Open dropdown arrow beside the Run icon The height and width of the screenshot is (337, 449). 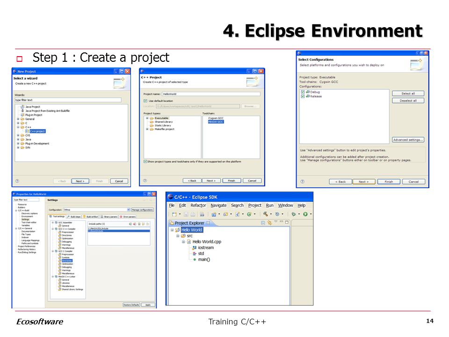pos(311,214)
